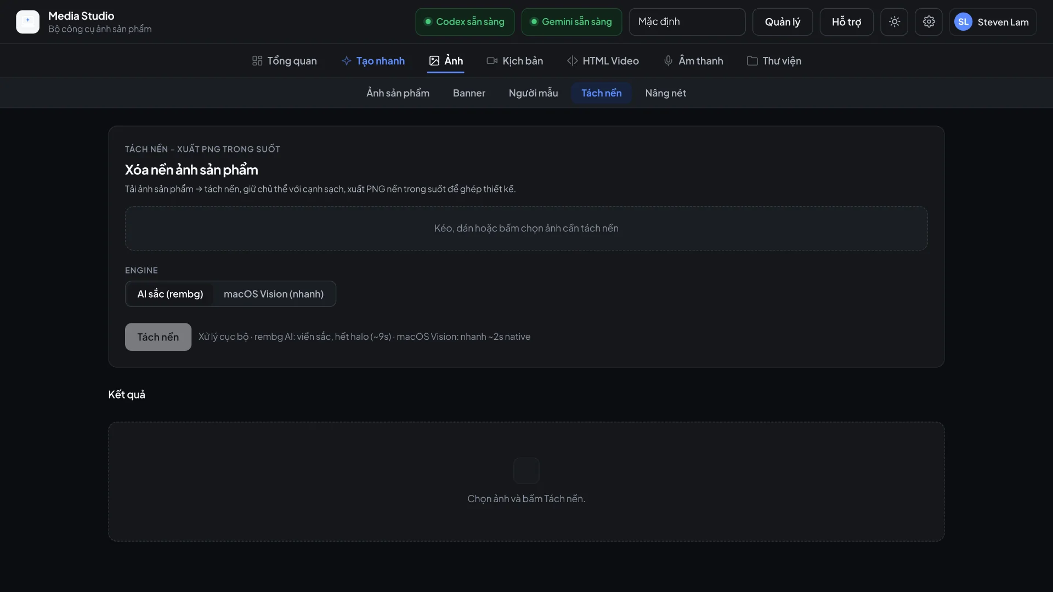
Task: Click the Tổng quan grid icon
Action: tap(257, 61)
